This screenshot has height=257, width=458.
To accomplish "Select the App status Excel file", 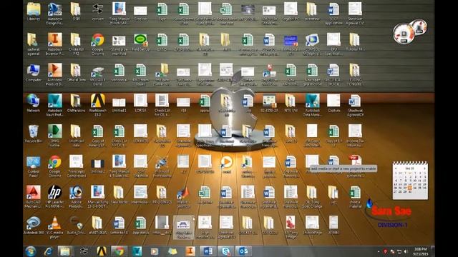I will tap(140, 226).
